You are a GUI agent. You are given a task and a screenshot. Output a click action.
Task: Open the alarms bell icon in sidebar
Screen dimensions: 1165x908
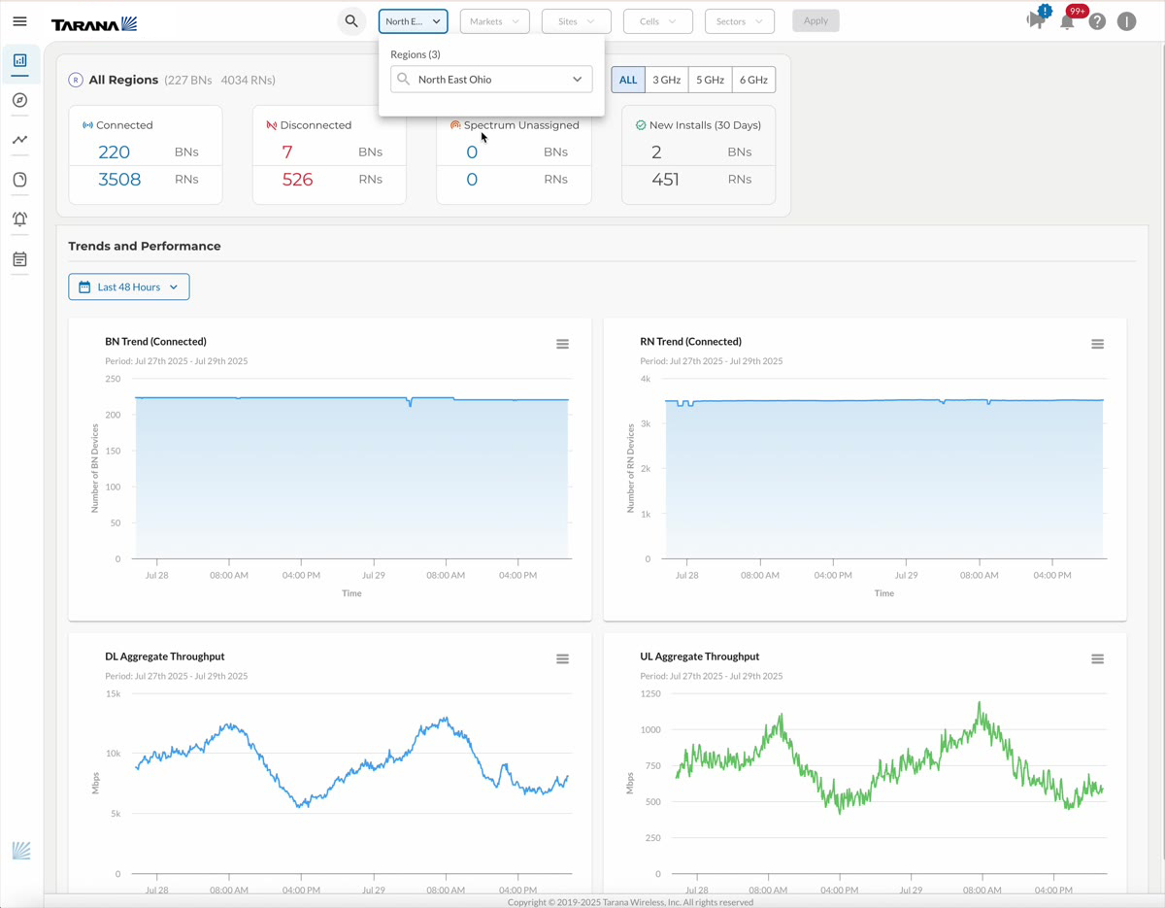pos(19,219)
